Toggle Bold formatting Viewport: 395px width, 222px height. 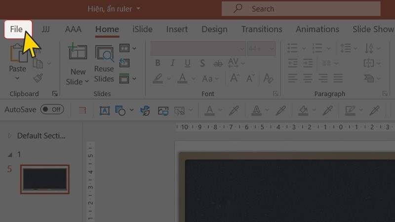(158, 63)
